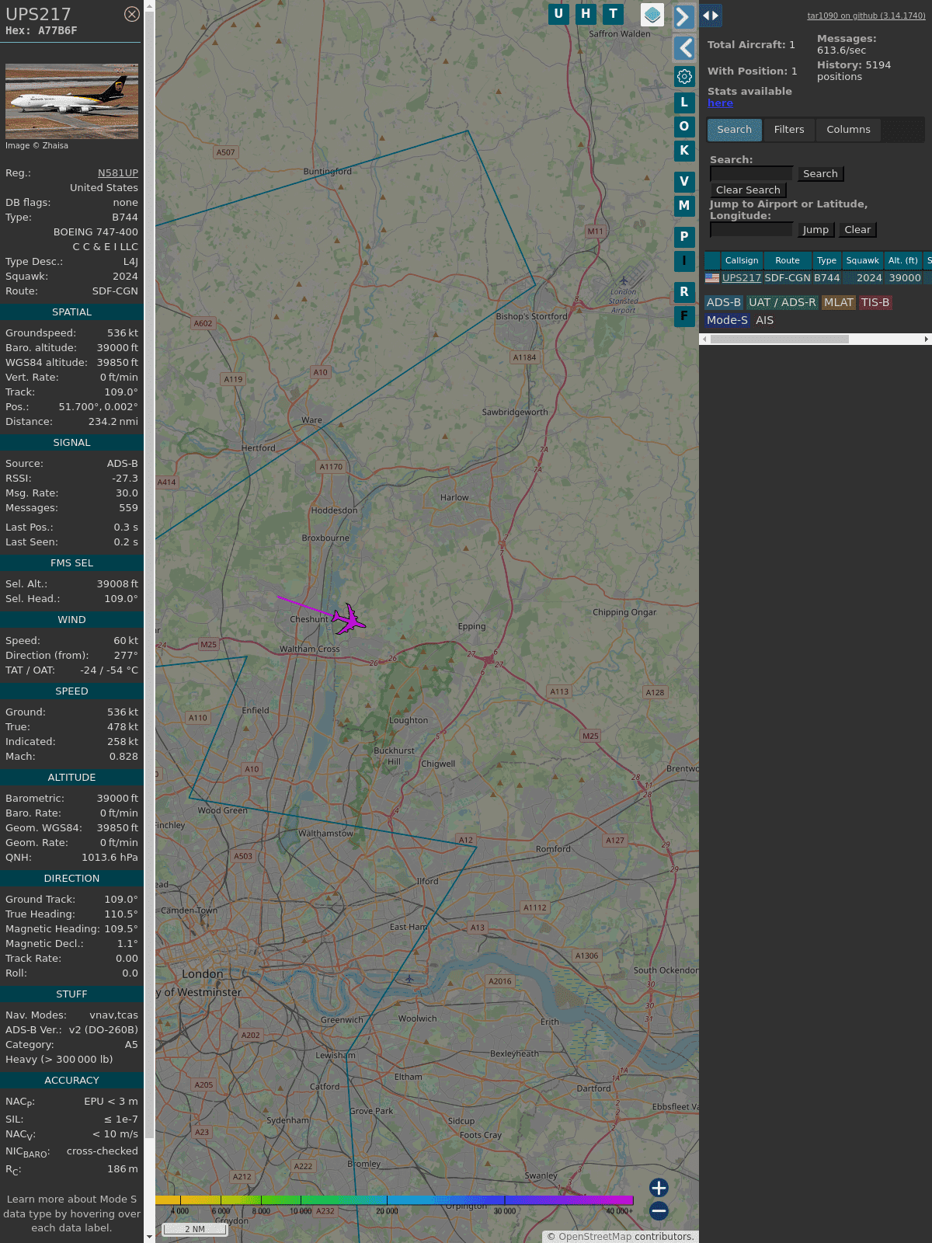Focus the Search text field
The image size is (932, 1243).
[752, 174]
